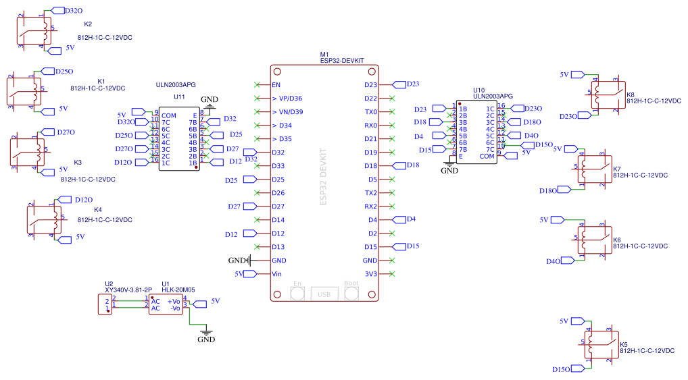Click the 3V3 pin label on ESP32

[371, 274]
